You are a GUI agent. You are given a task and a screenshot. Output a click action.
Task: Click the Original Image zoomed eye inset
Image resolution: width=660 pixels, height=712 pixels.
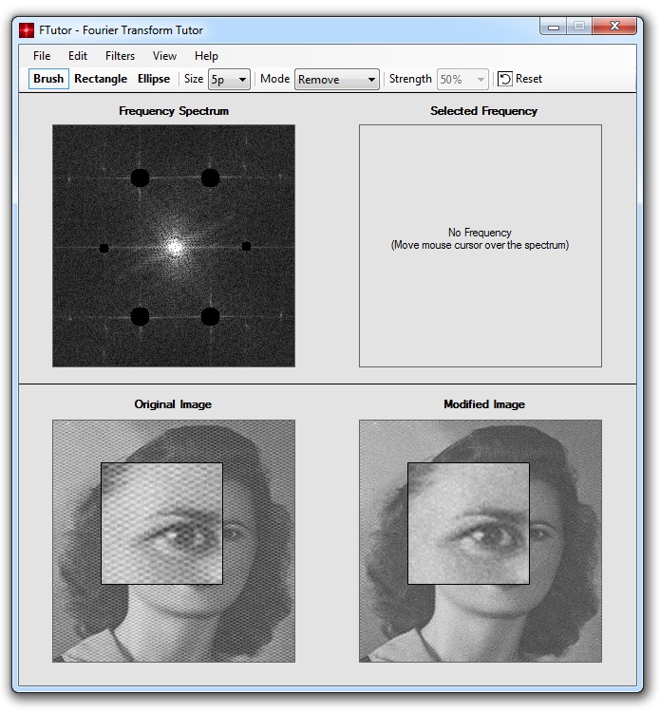coord(161,523)
